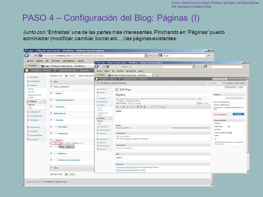Click forward arrow in Pages browser window
This screenshot has height=197, width=263.
coord(32,56)
